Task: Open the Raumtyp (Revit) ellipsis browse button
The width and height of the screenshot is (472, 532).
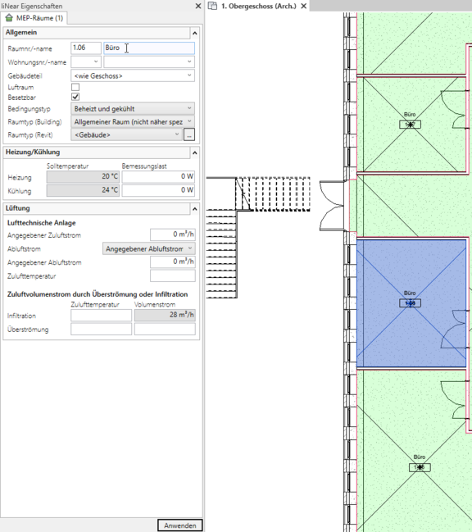Action: coord(189,134)
